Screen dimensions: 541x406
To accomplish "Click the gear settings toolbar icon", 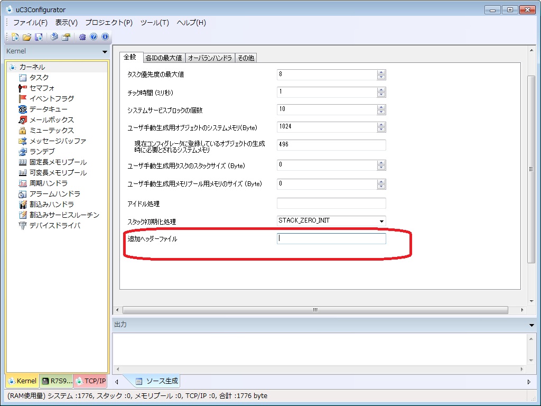I will click(x=82, y=37).
